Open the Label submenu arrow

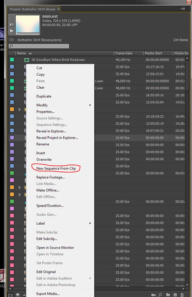90,223
